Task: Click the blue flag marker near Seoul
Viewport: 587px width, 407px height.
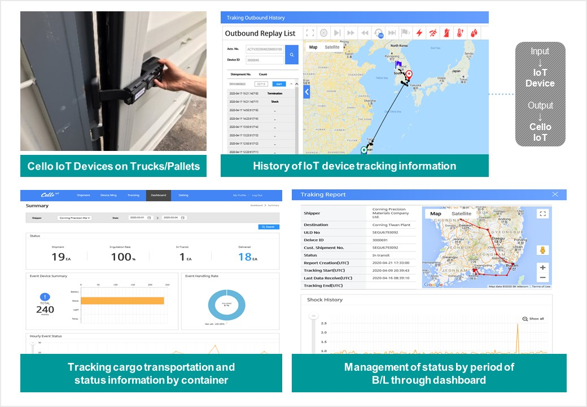Action: tap(398, 64)
